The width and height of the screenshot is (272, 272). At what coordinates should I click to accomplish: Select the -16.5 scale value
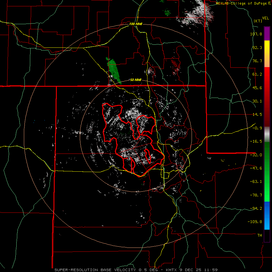coord(256,141)
